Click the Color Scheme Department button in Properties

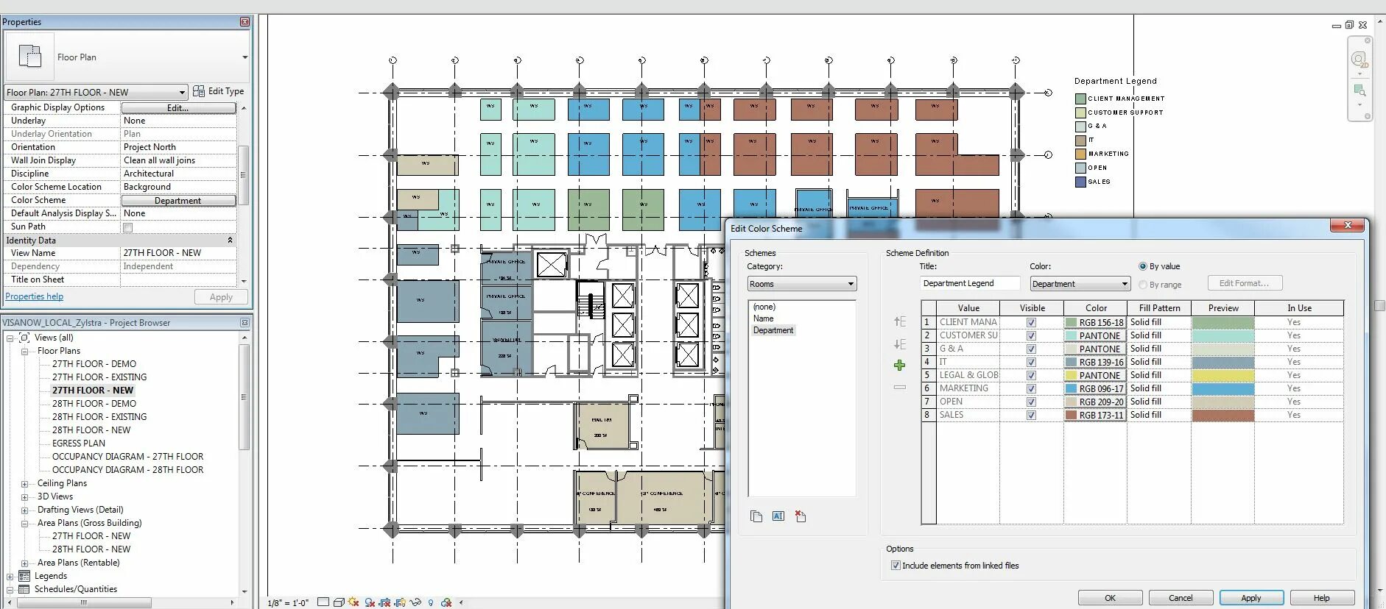(x=178, y=201)
